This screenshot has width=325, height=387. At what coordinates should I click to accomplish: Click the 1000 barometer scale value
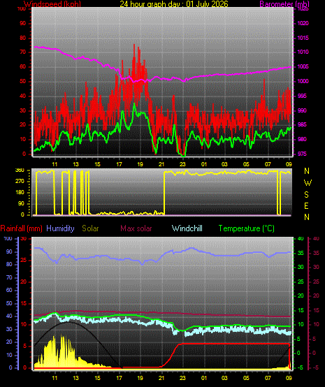(303, 81)
